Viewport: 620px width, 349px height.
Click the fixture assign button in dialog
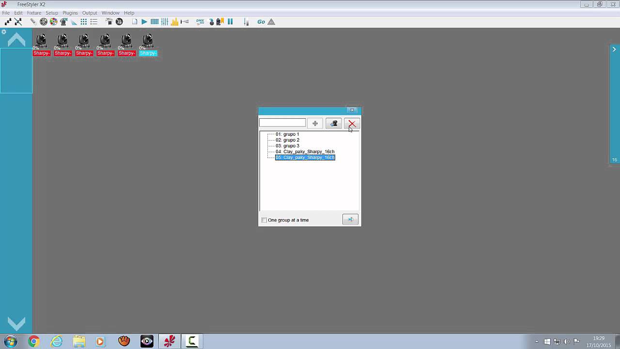click(334, 124)
